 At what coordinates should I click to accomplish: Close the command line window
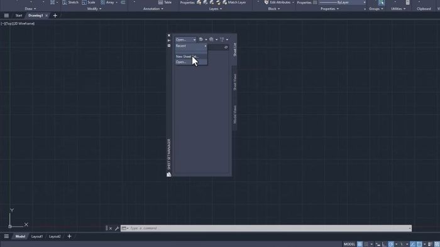[x=111, y=228]
